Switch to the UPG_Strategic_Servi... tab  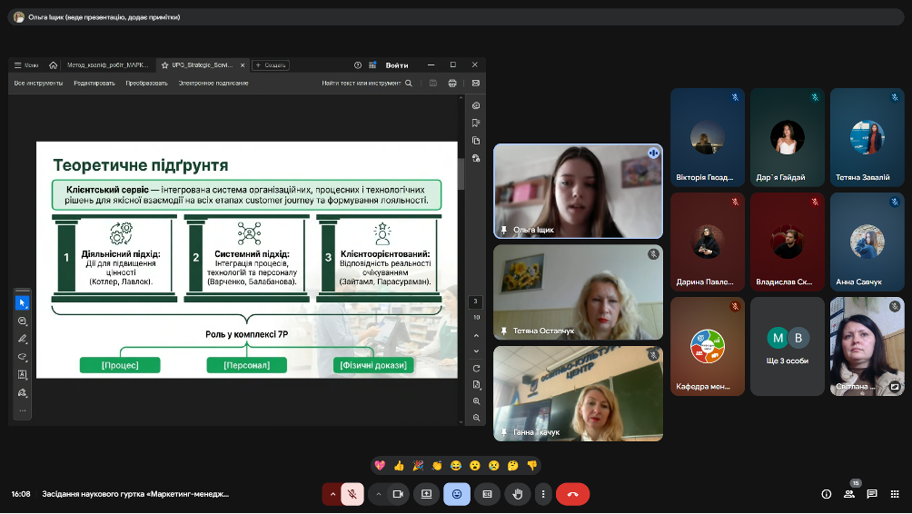(x=197, y=65)
